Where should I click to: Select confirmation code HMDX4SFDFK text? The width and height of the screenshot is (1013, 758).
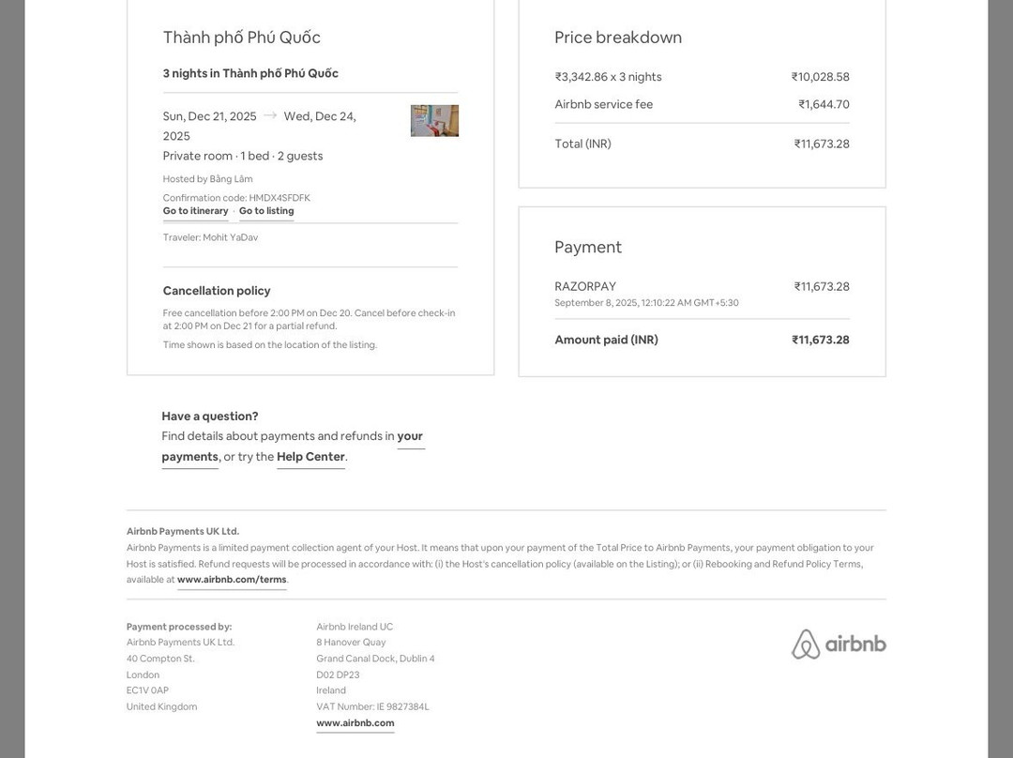[280, 198]
